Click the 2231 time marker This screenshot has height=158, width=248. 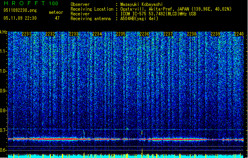[26, 34]
